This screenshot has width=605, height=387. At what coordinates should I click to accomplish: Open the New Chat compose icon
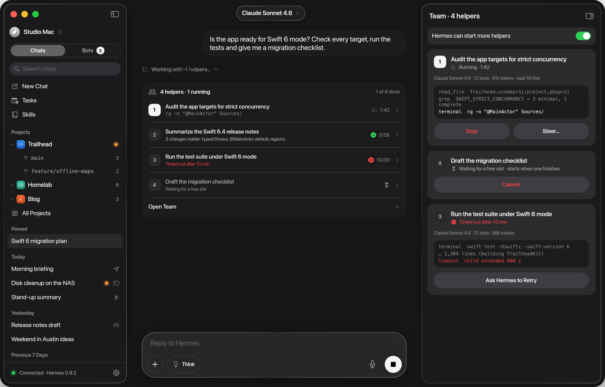(x=15, y=86)
